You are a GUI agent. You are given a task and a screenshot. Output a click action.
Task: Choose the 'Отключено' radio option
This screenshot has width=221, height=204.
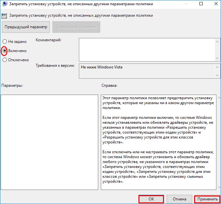[5, 60]
